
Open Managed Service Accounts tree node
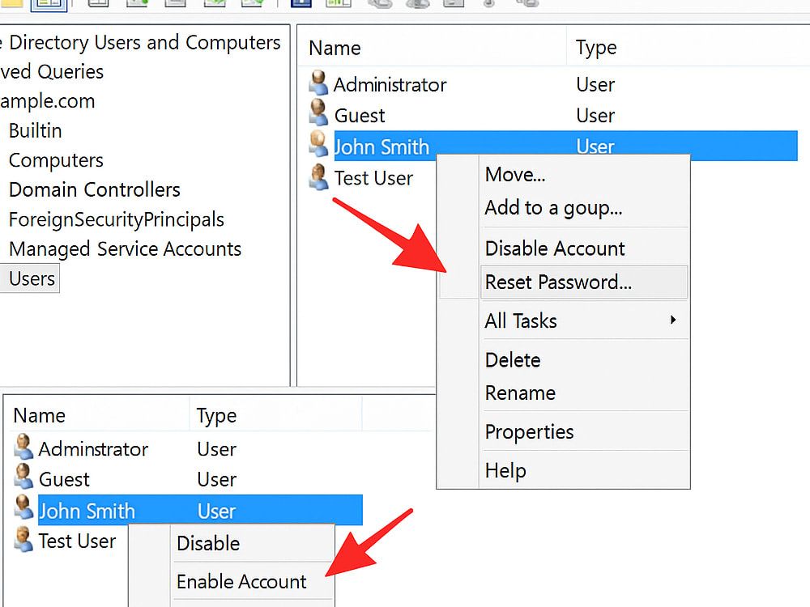point(125,249)
